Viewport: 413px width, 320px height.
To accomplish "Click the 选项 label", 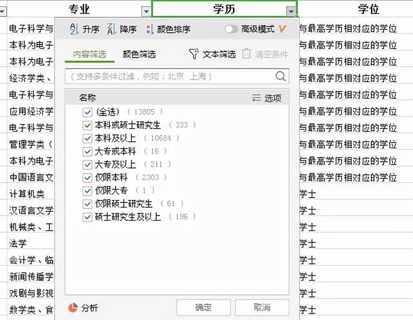I will click(x=272, y=98).
